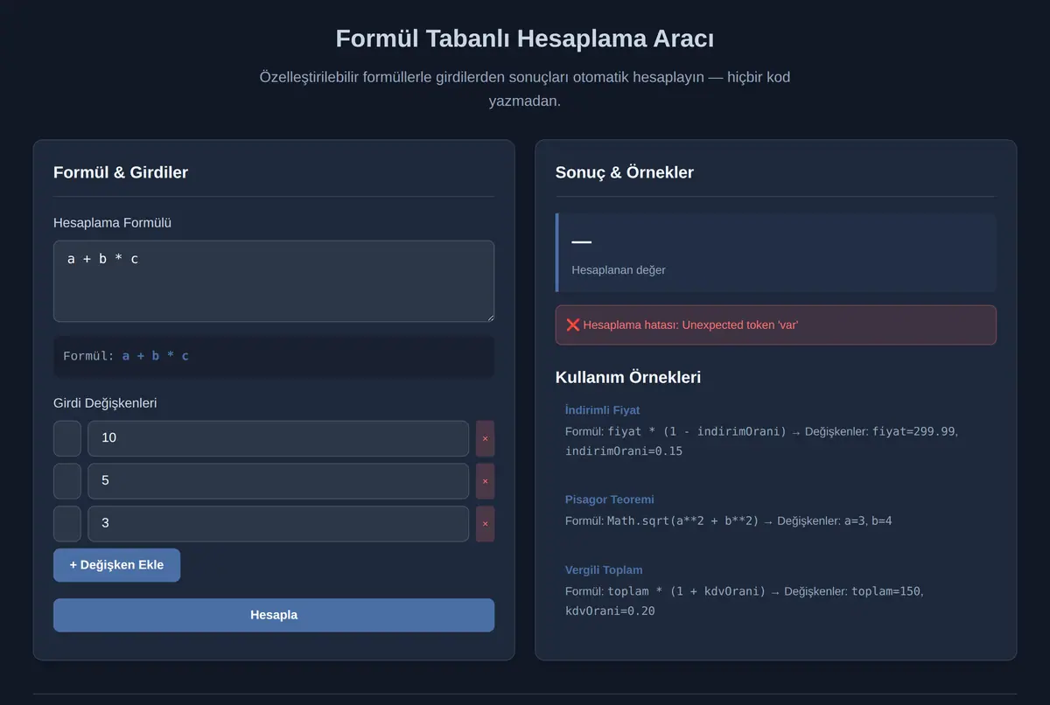Remove the variable row with value 5
This screenshot has height=705, width=1050.
click(485, 481)
